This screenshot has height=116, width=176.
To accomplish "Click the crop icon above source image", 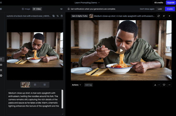I will click(x=58, y=16).
